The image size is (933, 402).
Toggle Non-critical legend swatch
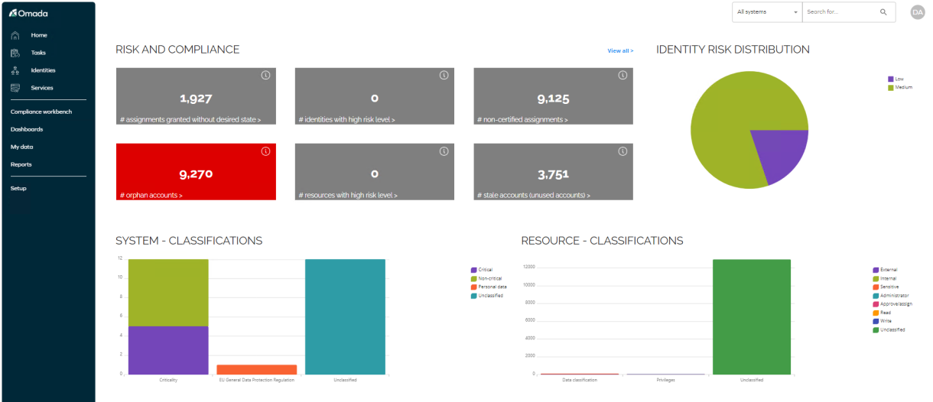point(474,278)
